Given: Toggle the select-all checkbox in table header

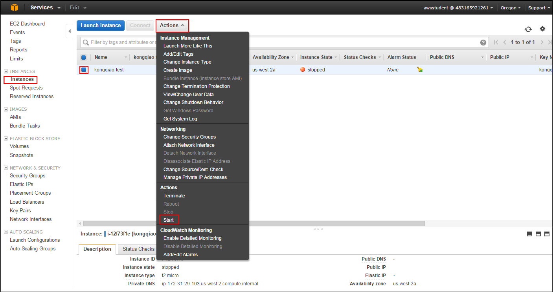Looking at the screenshot, I should pos(84,57).
